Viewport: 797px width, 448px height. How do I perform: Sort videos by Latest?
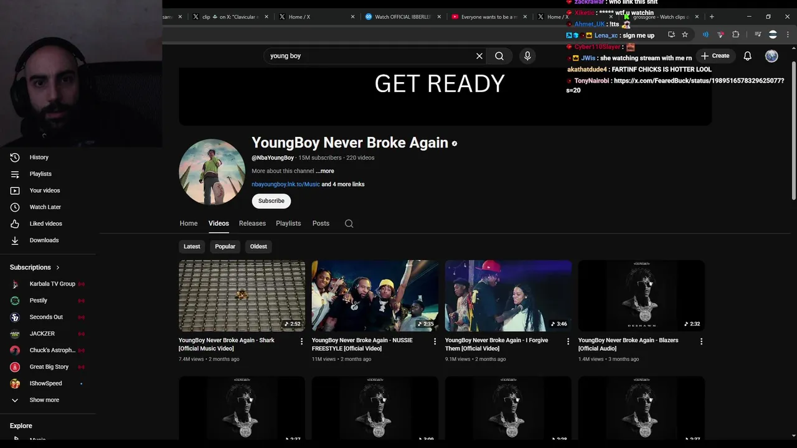pos(192,246)
